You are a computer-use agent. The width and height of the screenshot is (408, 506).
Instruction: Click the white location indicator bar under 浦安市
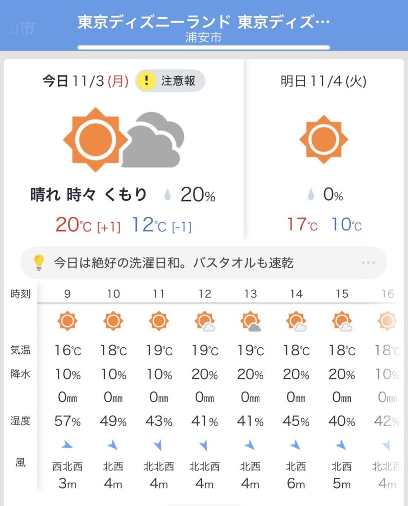204,48
